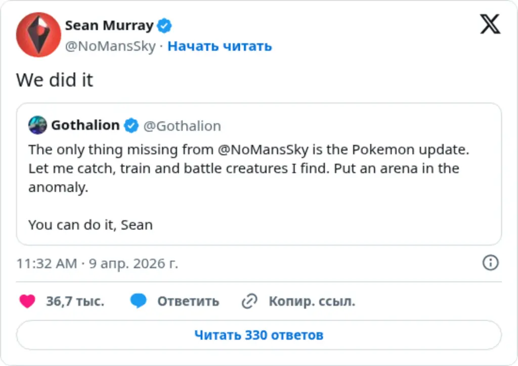Click the blue reply speech bubble icon
The width and height of the screenshot is (518, 366).
(x=140, y=301)
